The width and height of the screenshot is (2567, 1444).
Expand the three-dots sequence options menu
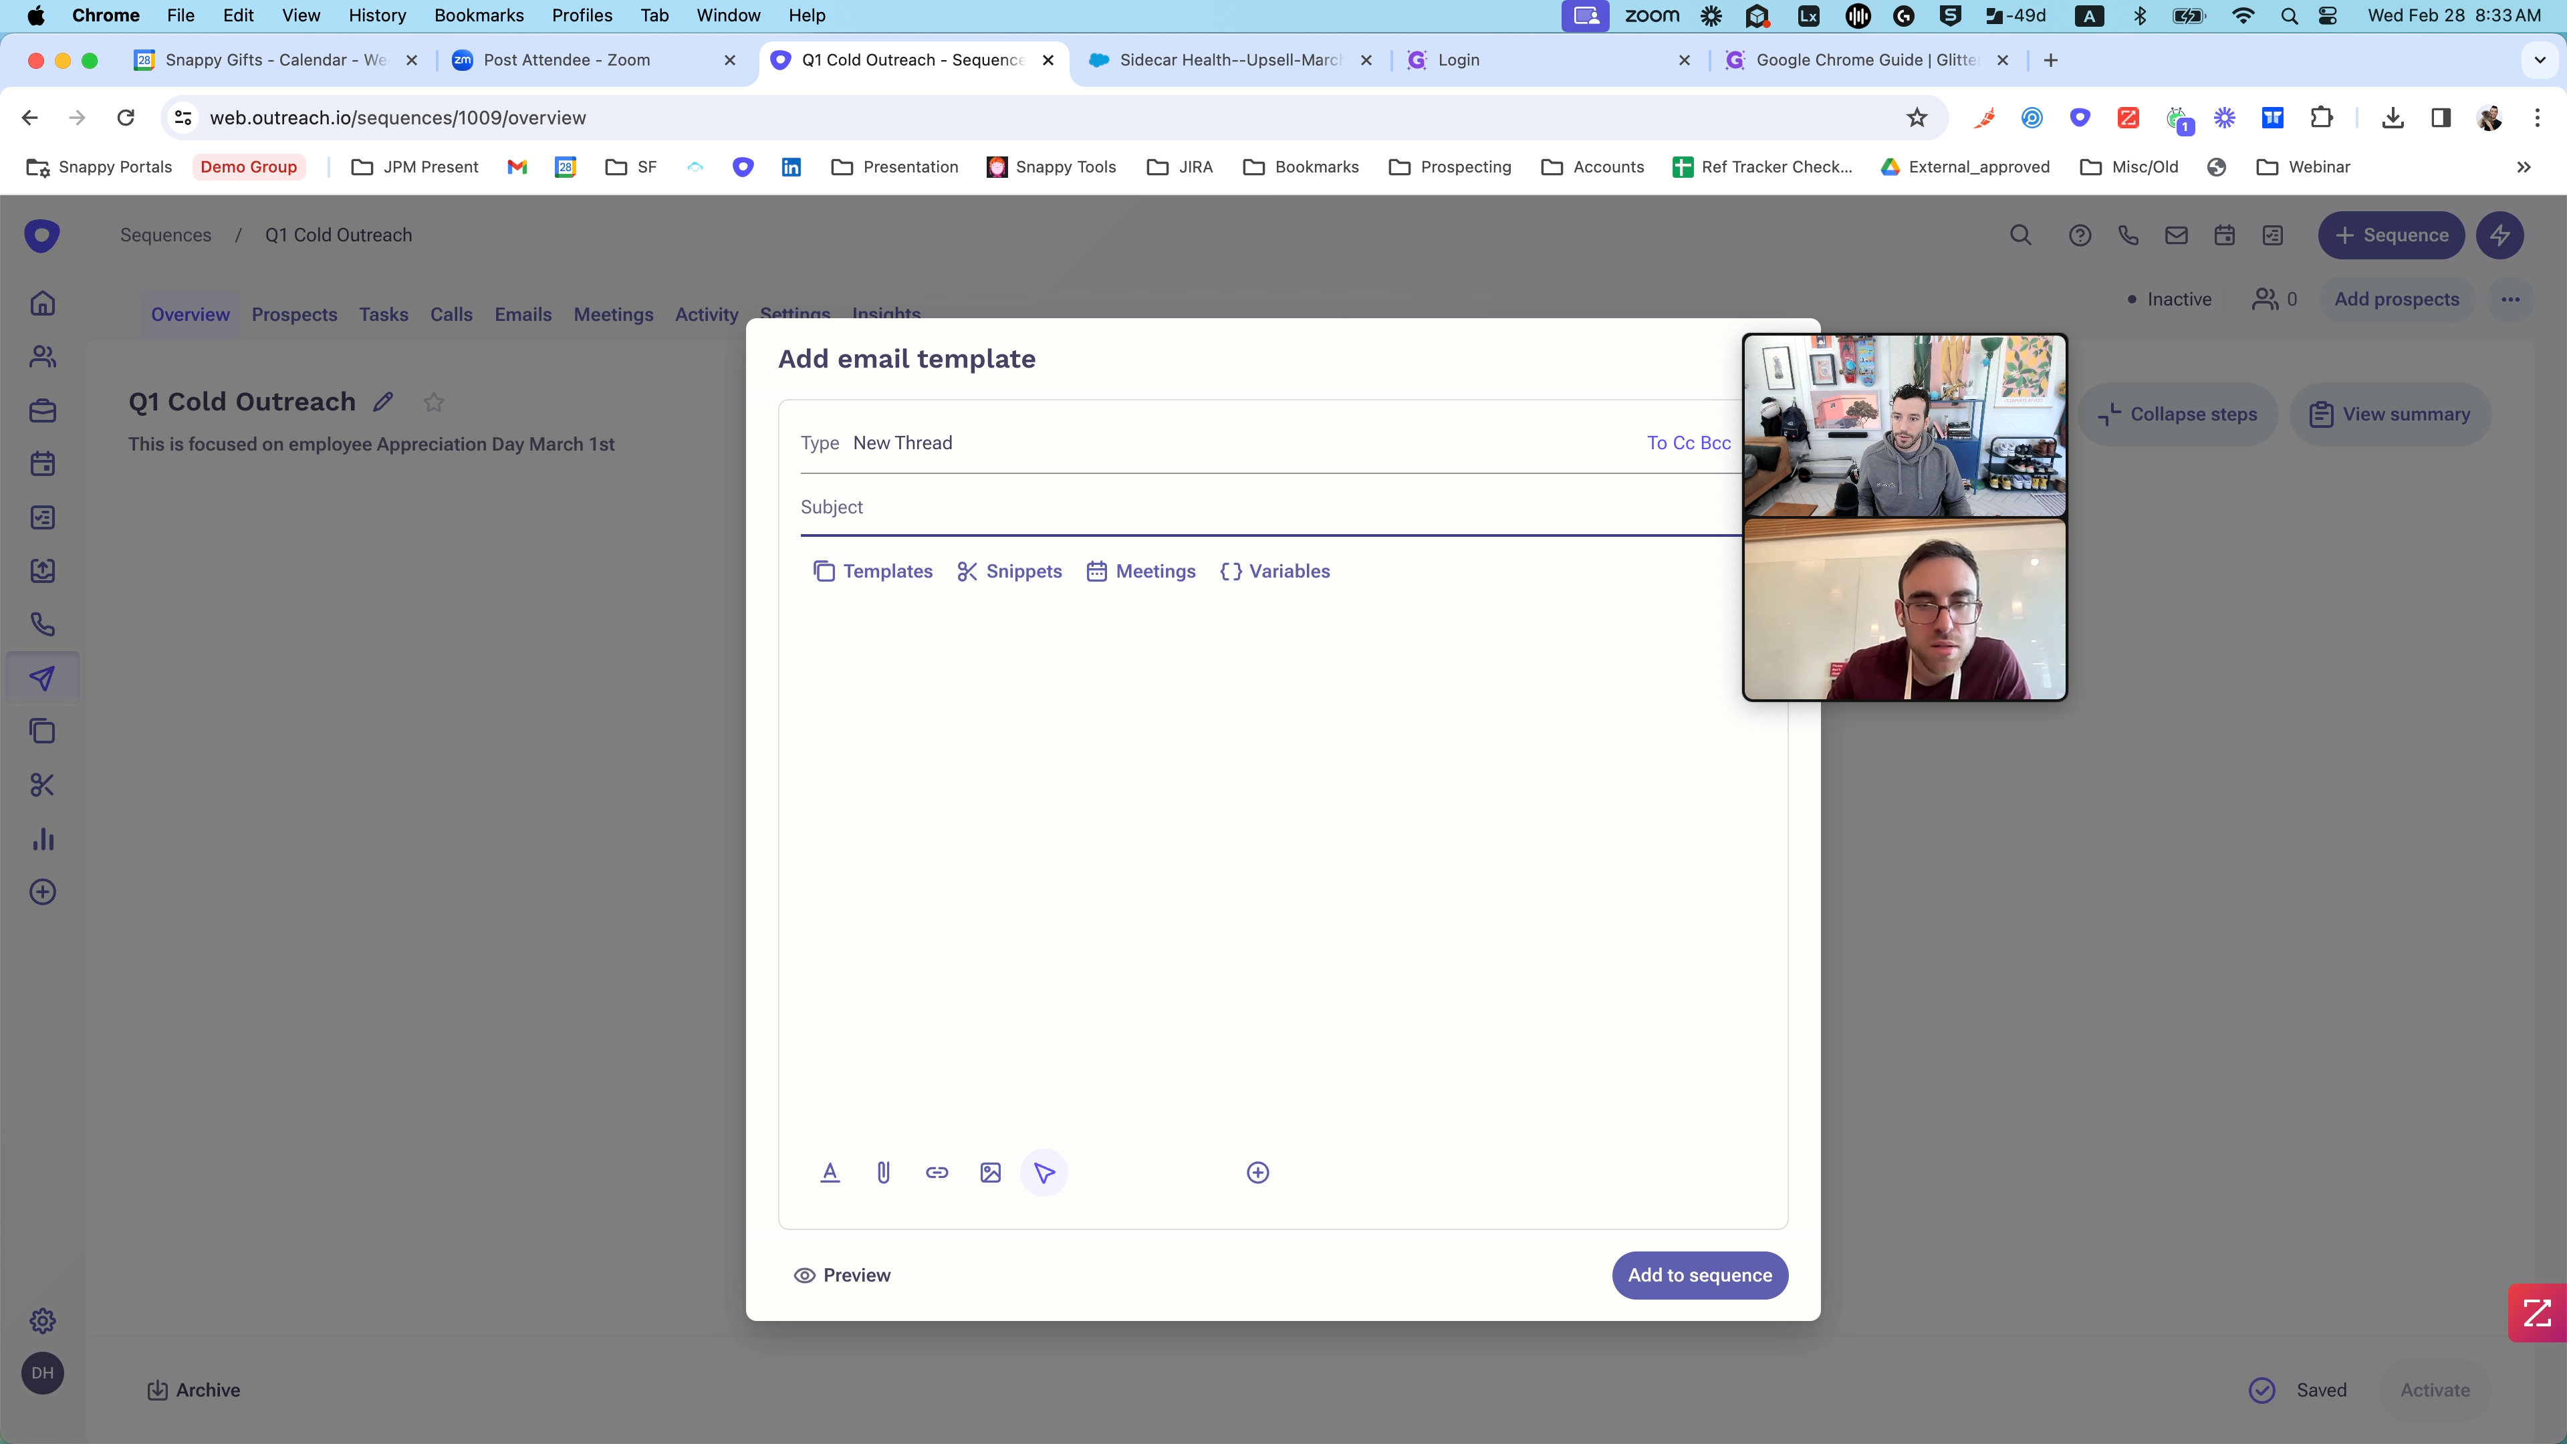(2510, 299)
